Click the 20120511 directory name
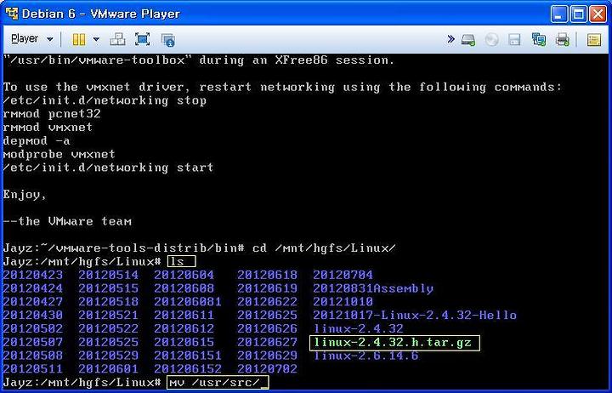612x393 pixels. pos(33,369)
